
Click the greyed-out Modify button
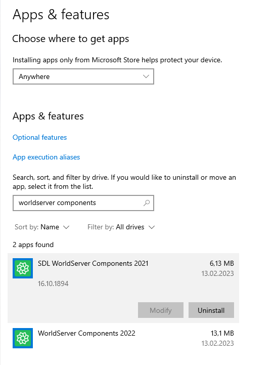pyautogui.click(x=161, y=310)
